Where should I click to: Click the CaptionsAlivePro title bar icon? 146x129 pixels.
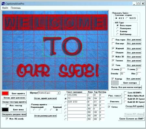point(3,4)
